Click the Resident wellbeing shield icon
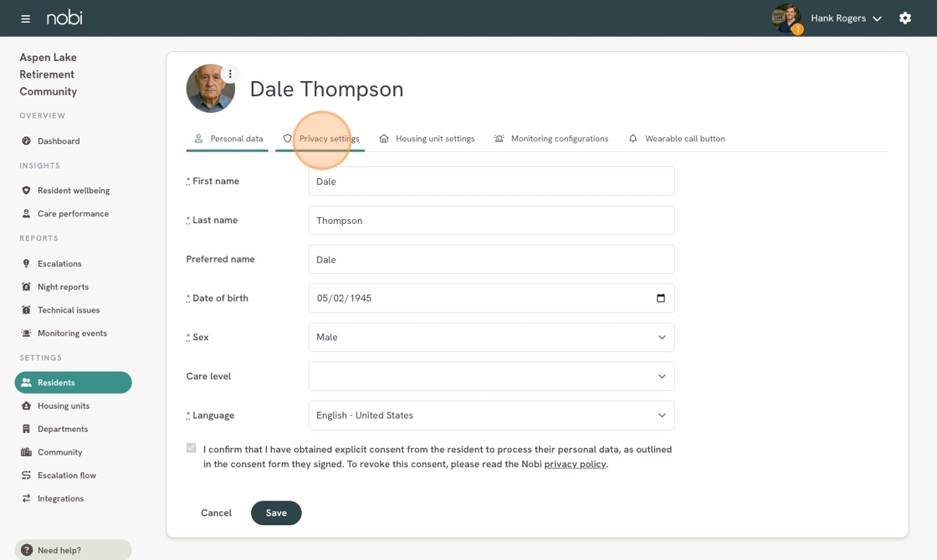The image size is (937, 560). click(x=26, y=191)
